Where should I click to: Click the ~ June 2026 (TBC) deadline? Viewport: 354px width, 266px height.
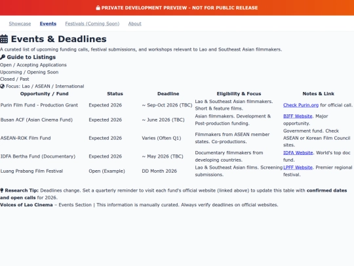tap(163, 120)
